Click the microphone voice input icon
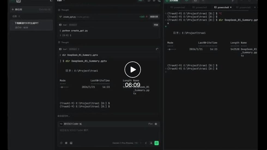The height and width of the screenshot is (150, 267). [151, 143]
